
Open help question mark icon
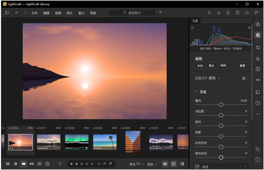(237, 13)
